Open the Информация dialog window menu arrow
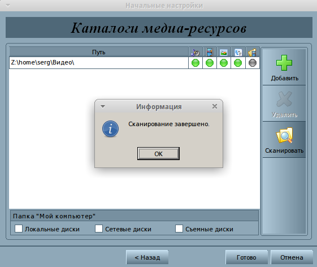Viewport: 317px width, 267px height. [x=103, y=106]
